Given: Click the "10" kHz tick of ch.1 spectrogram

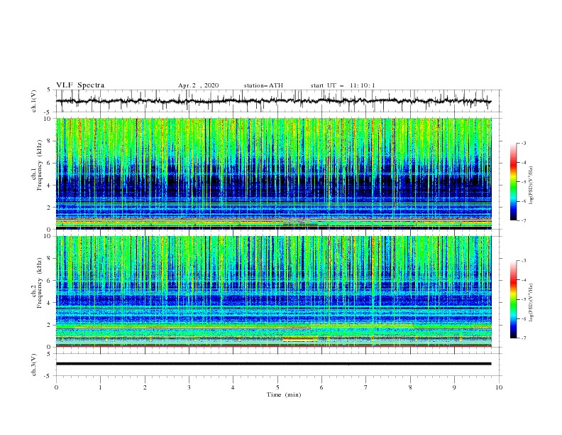Looking at the screenshot, I should (x=49, y=119).
